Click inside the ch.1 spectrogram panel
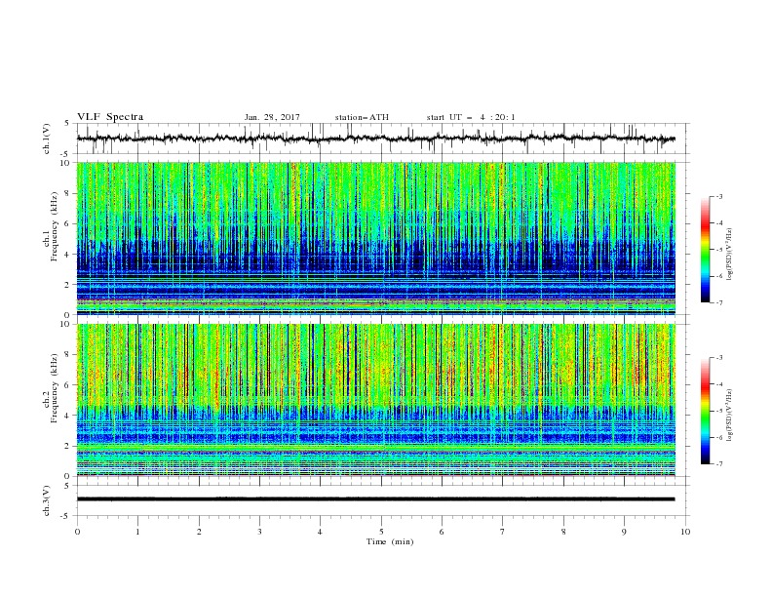772x597 pixels. click(x=376, y=238)
